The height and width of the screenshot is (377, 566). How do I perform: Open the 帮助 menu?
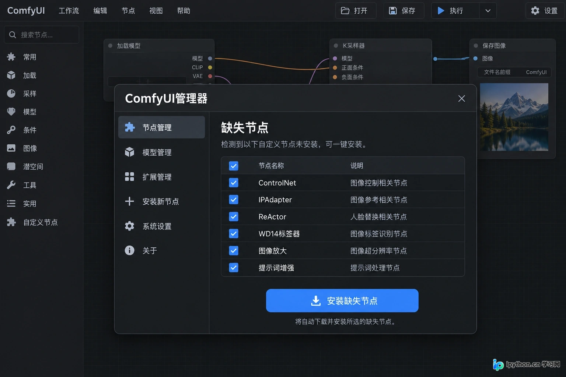pyautogui.click(x=184, y=11)
